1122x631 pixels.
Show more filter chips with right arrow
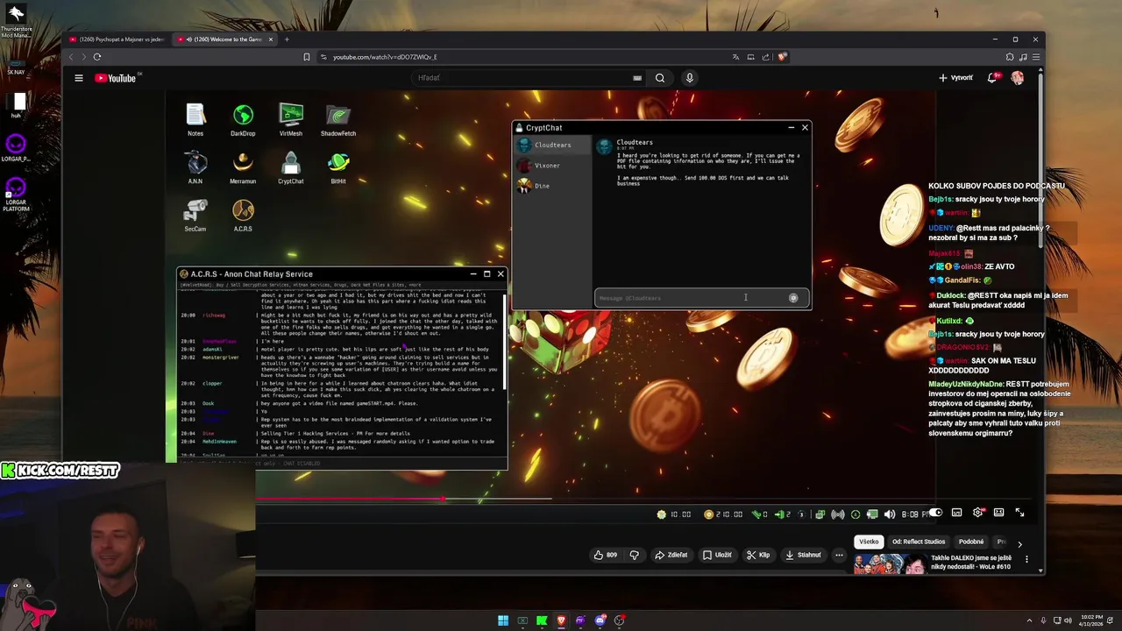click(1019, 544)
